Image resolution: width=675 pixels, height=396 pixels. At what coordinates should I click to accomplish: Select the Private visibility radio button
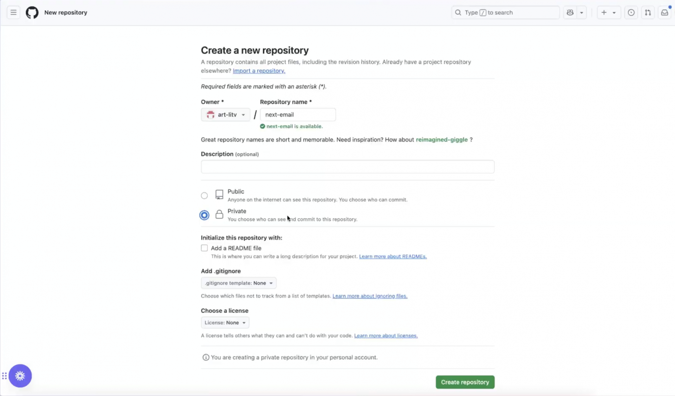[x=204, y=215]
